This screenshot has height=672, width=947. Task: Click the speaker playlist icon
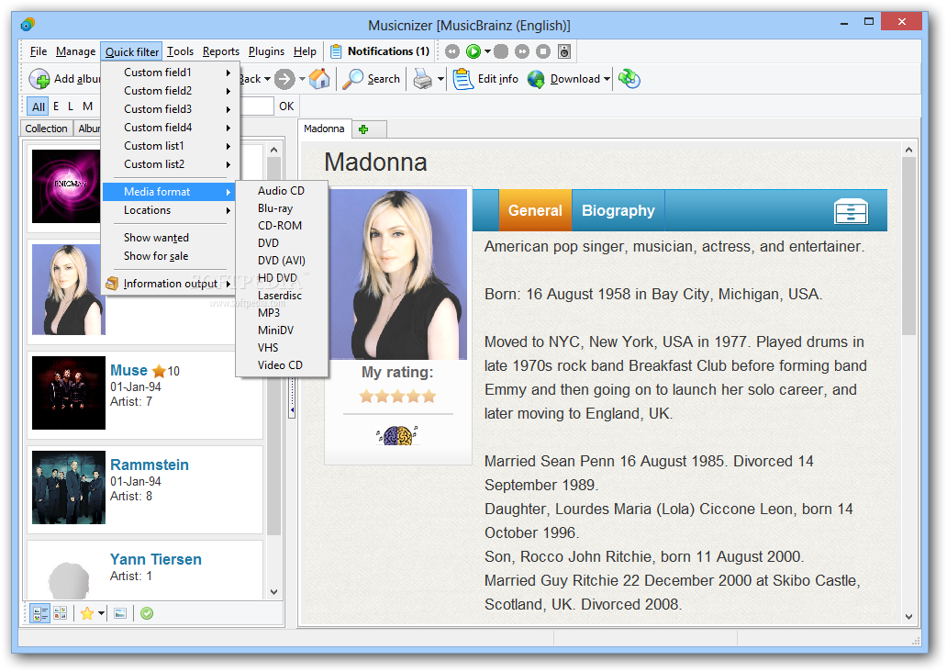pyautogui.click(x=564, y=51)
